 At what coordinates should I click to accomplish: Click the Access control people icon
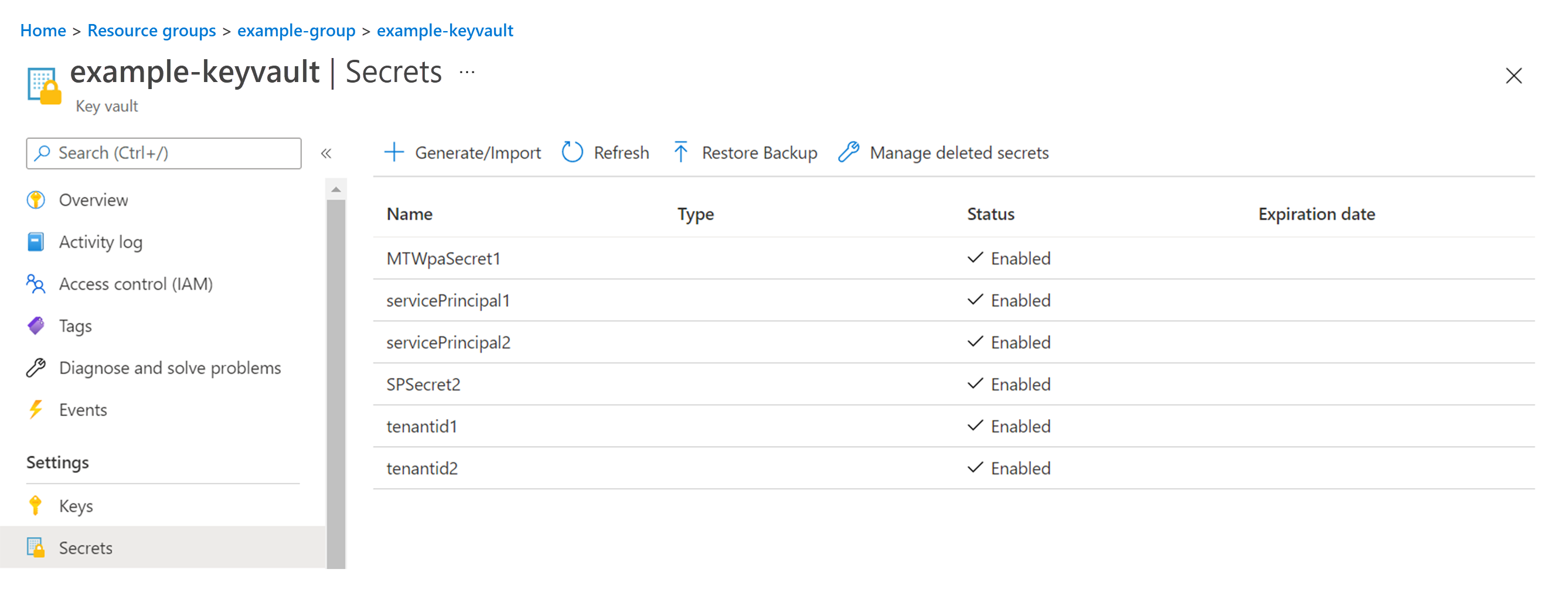[x=36, y=284]
